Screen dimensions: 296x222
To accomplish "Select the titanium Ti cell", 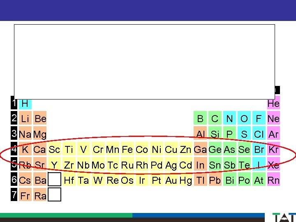I will [x=69, y=149].
